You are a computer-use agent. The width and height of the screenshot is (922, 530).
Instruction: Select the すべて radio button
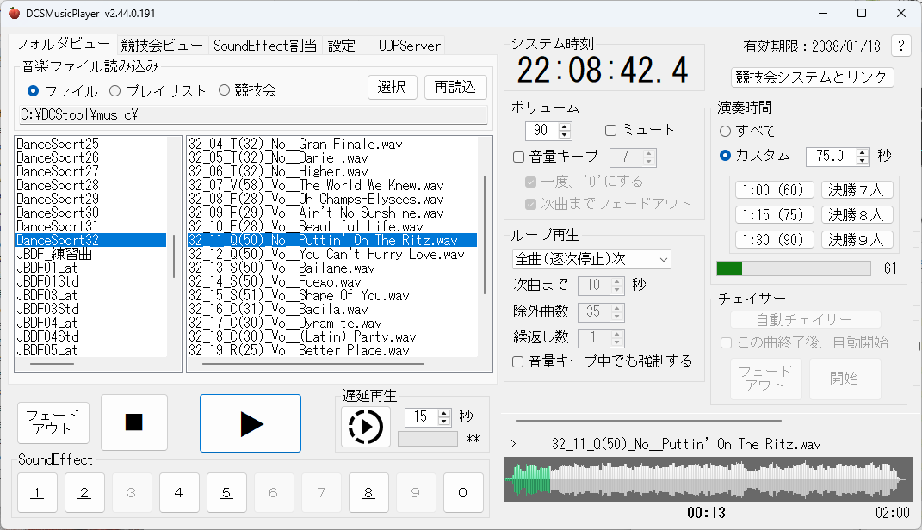pos(726,131)
